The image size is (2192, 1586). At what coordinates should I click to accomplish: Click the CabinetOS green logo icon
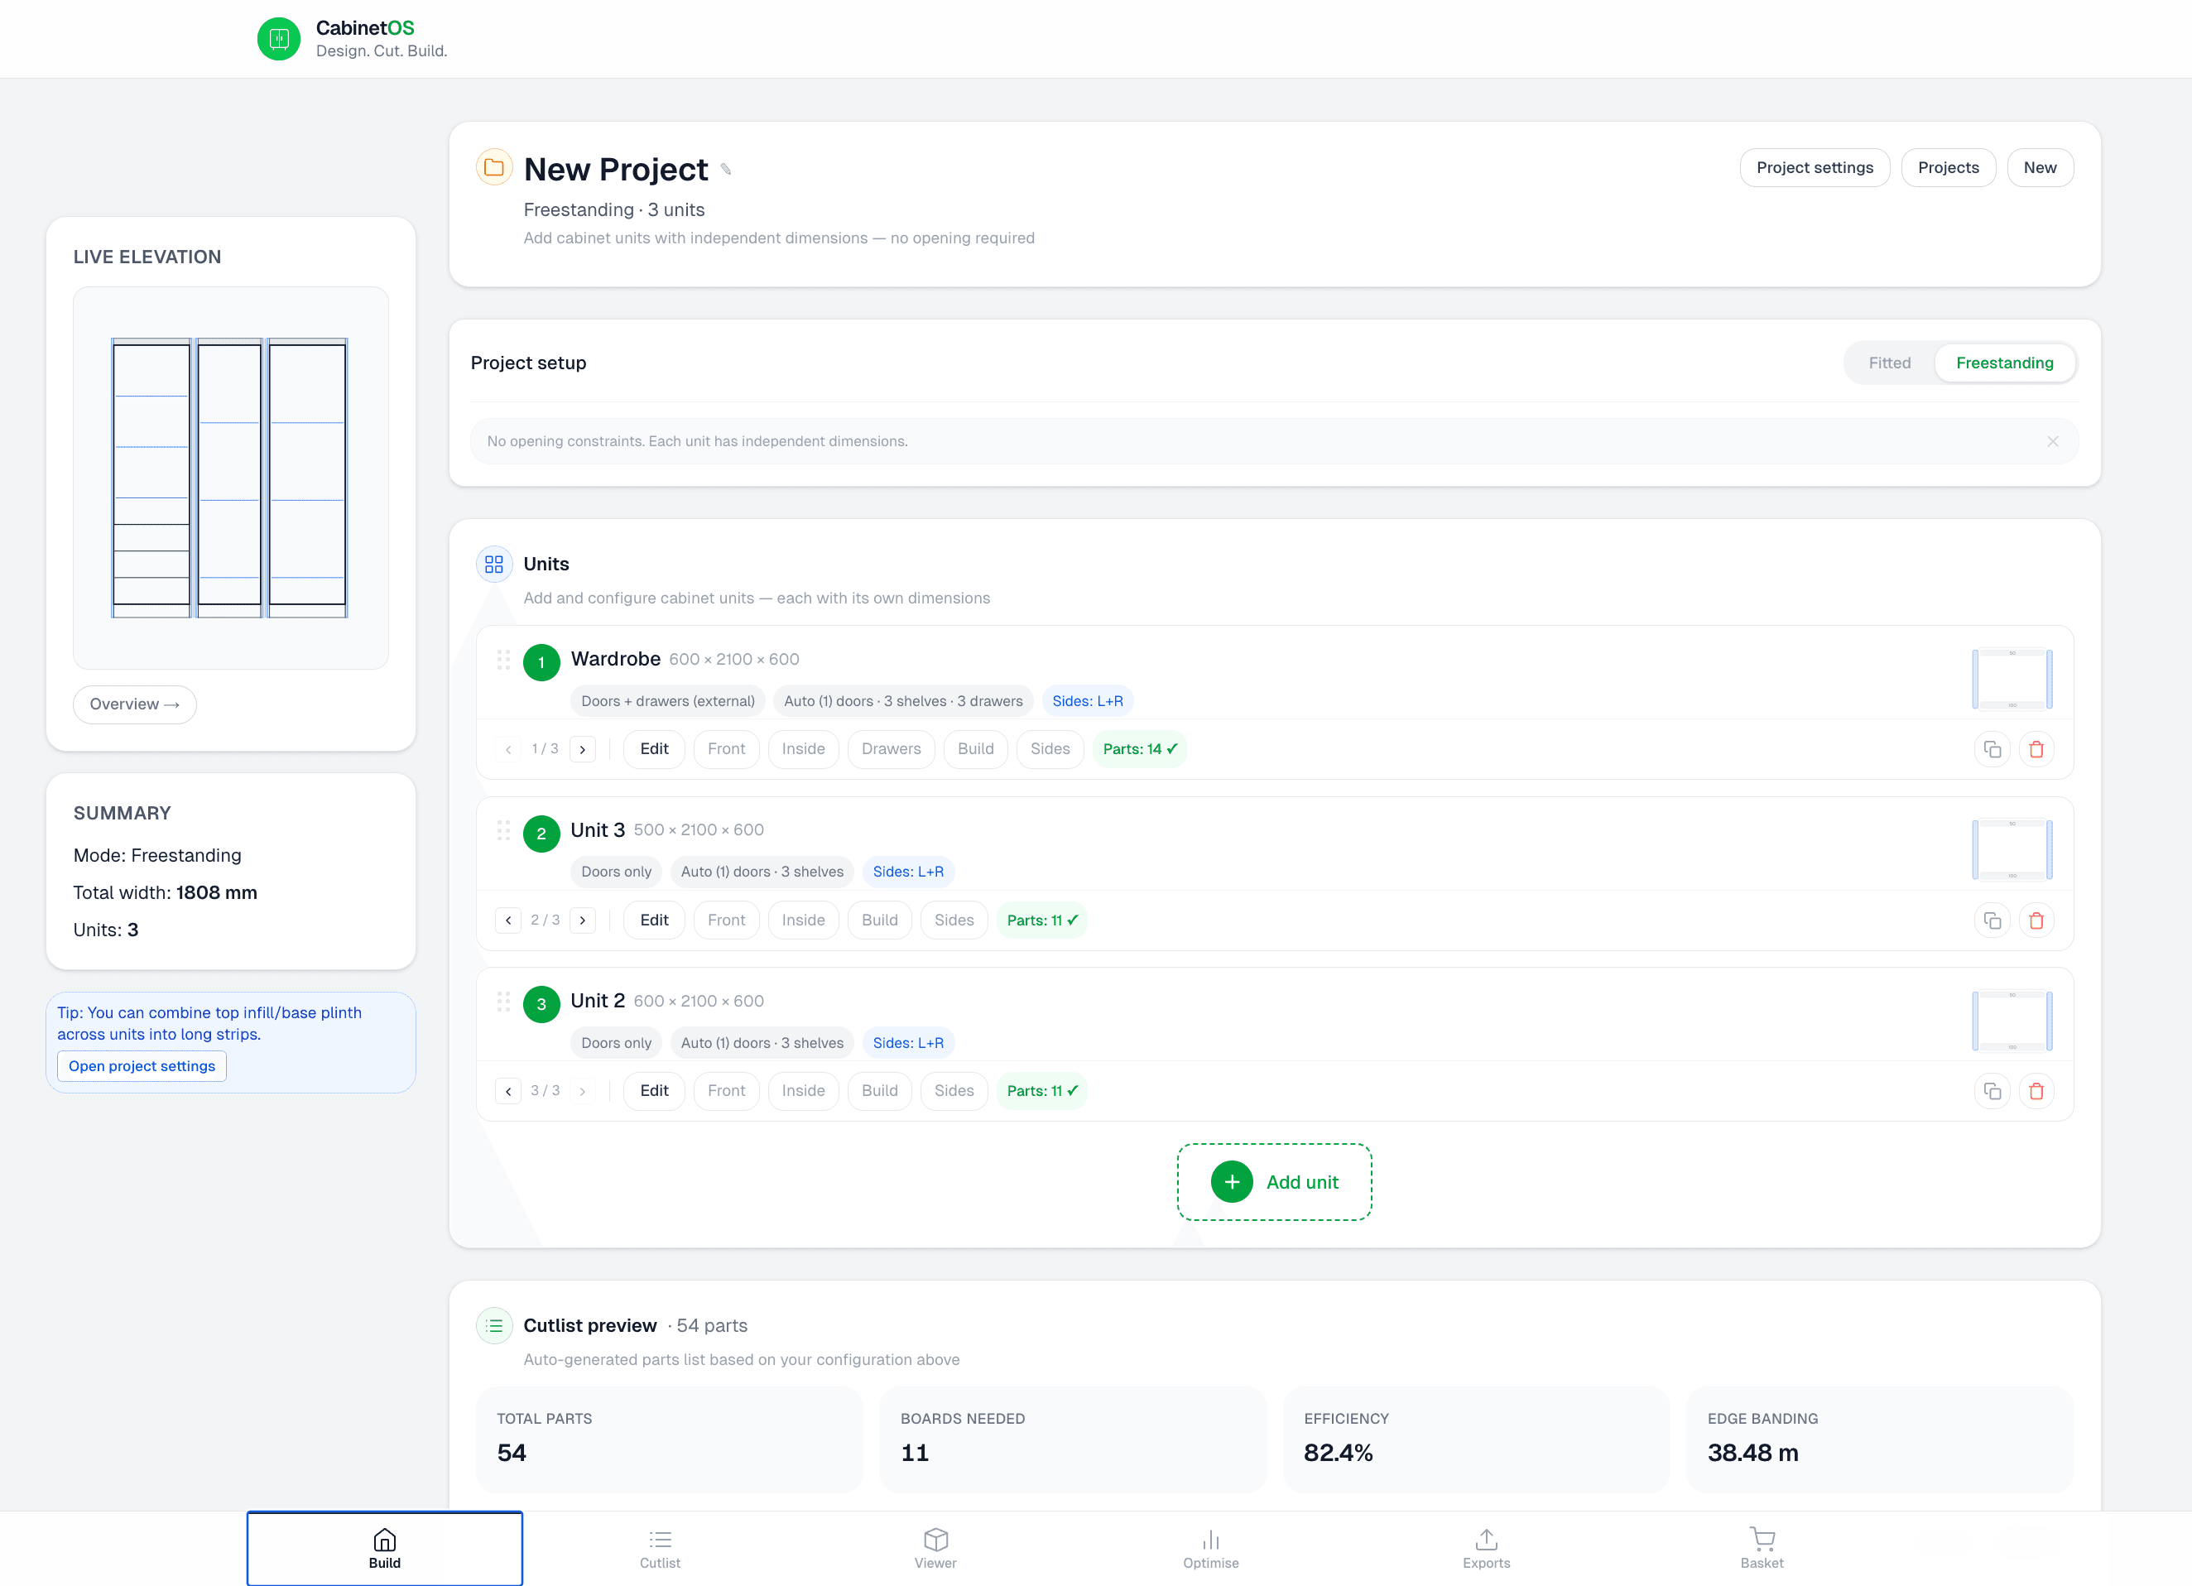coord(278,39)
